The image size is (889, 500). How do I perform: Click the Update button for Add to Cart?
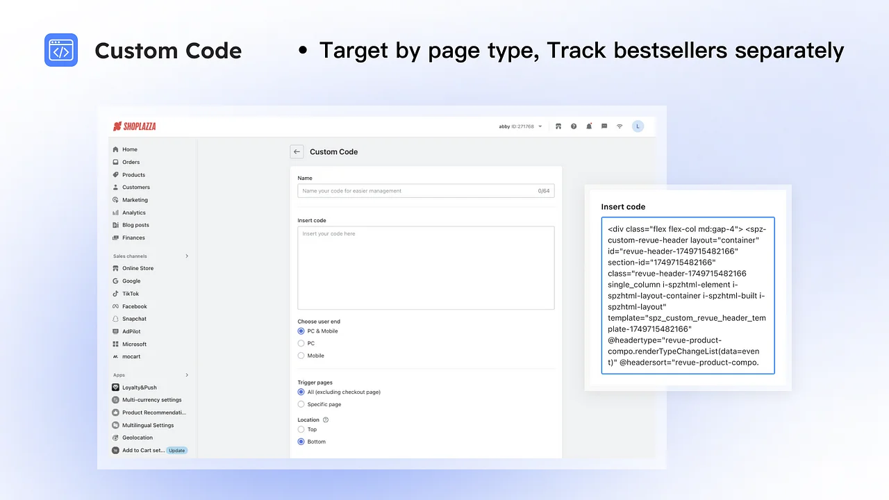click(177, 450)
